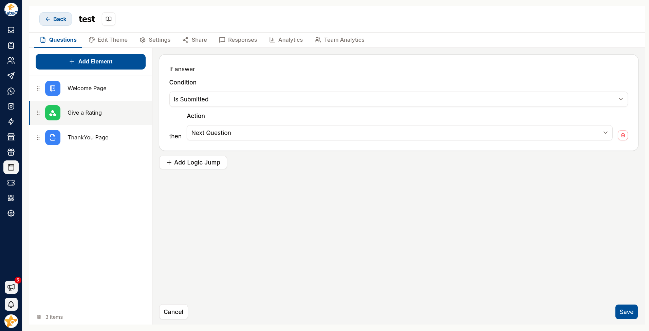Click the open book icon next to test
Screen dimensions: 649x331
(x=109, y=19)
